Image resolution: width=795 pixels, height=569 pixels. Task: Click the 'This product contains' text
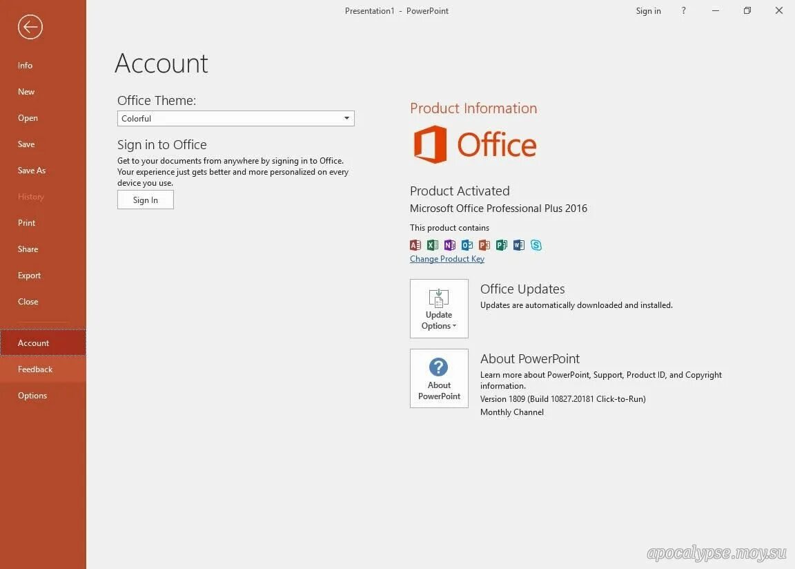pos(450,228)
